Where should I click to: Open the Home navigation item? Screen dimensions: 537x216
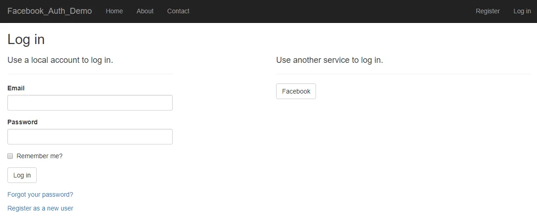point(114,11)
